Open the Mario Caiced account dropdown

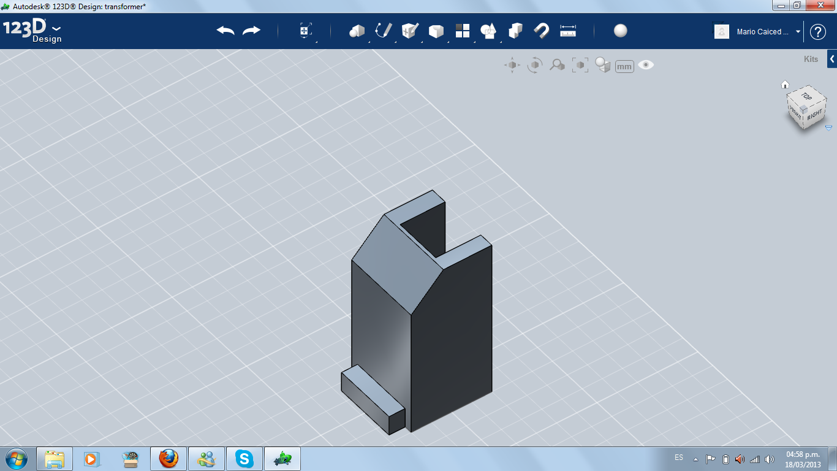(798, 32)
